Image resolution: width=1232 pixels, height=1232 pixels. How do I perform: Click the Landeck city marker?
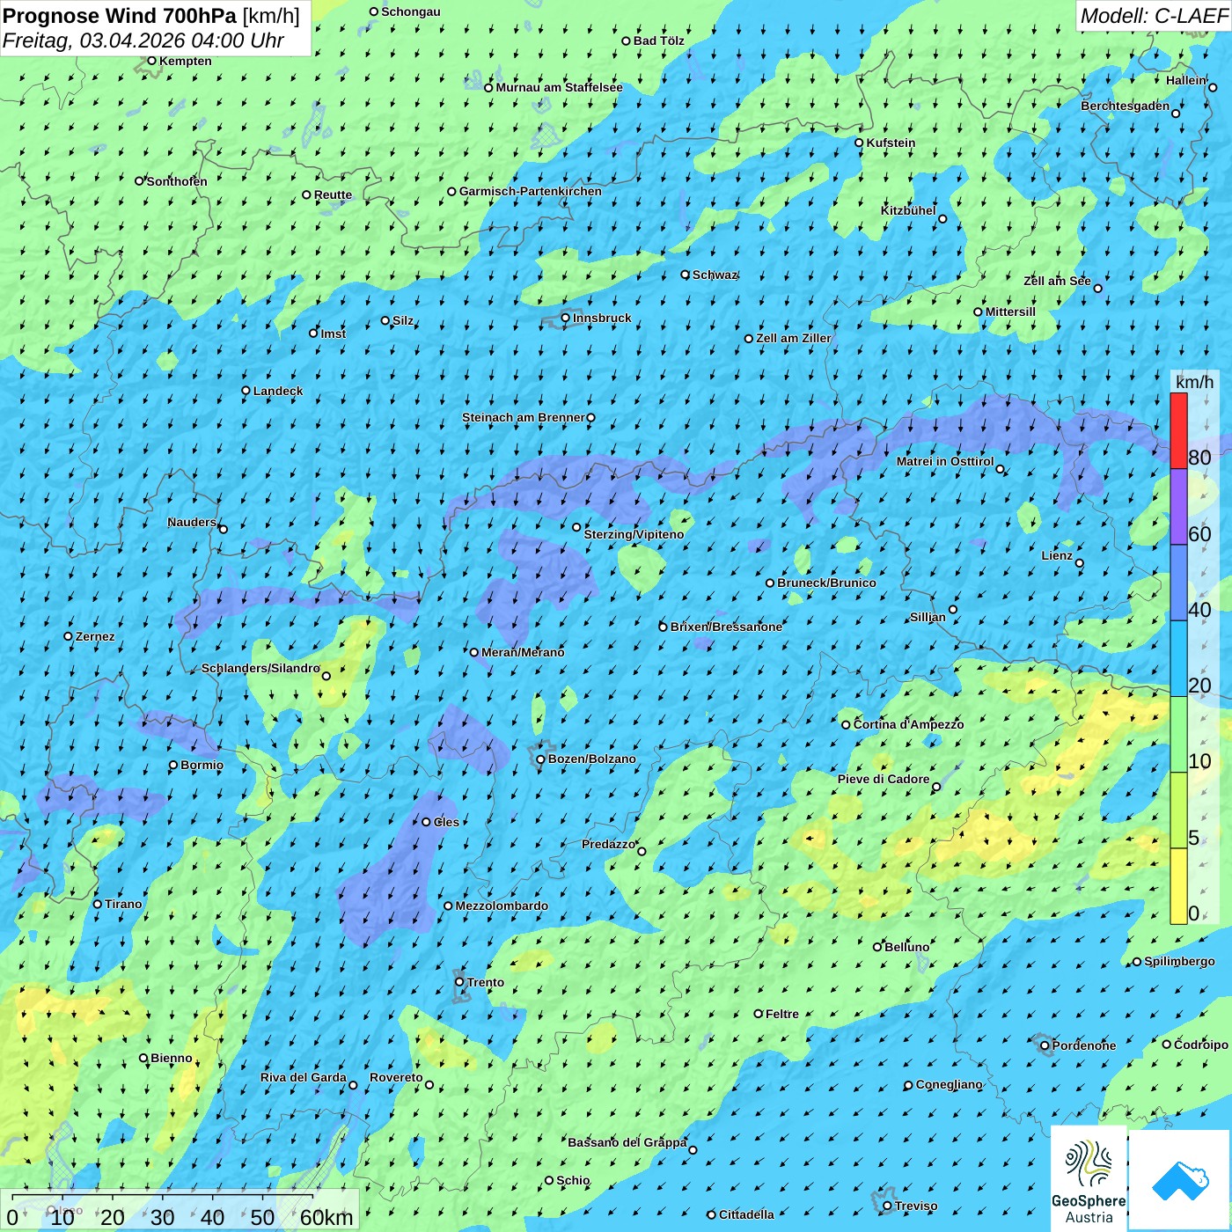click(246, 391)
